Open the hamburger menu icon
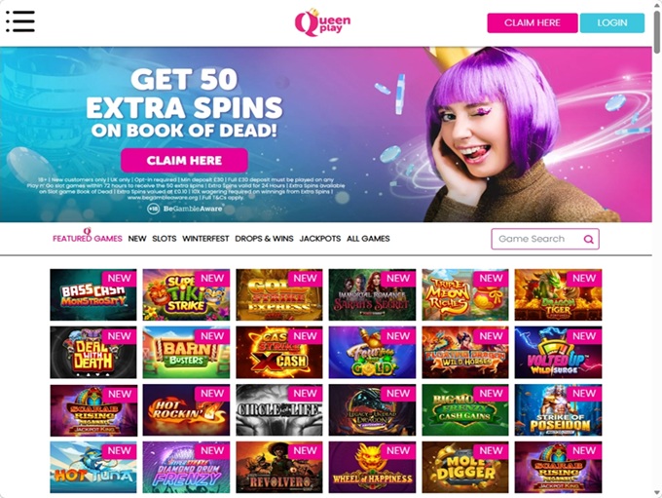The image size is (662, 498). click(20, 21)
